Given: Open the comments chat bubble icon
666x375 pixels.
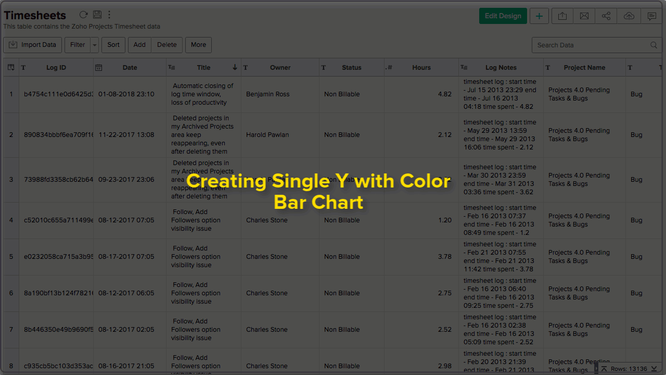Looking at the screenshot, I should pyautogui.click(x=651, y=16).
